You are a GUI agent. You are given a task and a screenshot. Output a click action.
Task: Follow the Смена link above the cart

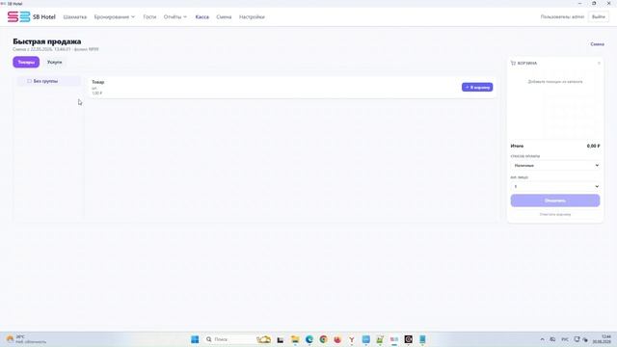tap(597, 44)
